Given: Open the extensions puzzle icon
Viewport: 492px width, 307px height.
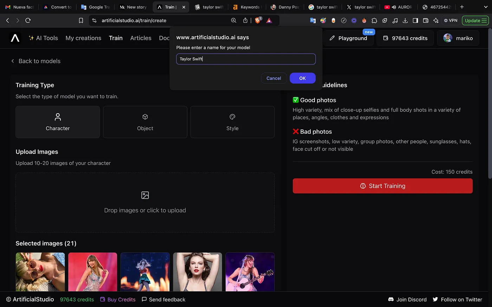Looking at the screenshot, I should click(x=374, y=20).
